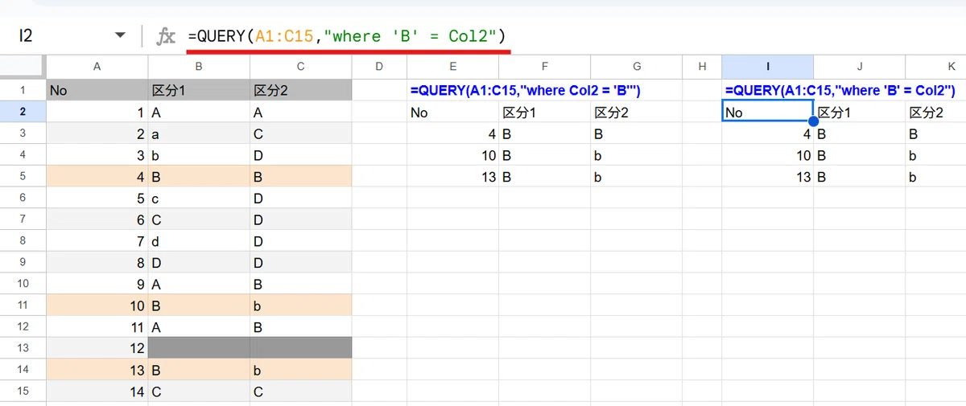Click cell E3 with value 4
Viewport: 966px width, 406px height.
[452, 133]
